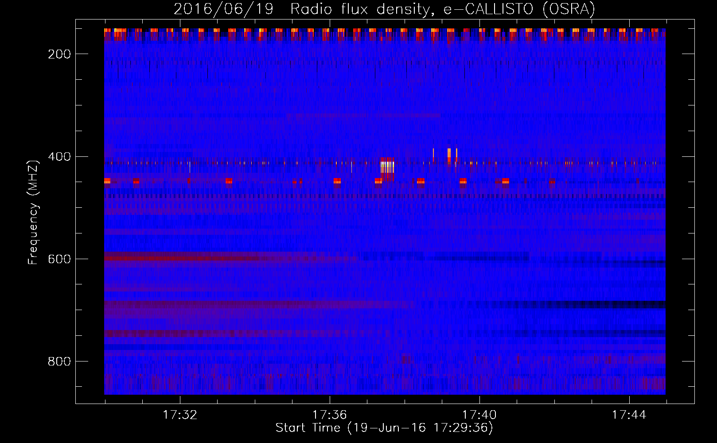The height and width of the screenshot is (443, 717).
Task: Click the 17:40 time tick label
Action: tap(479, 415)
